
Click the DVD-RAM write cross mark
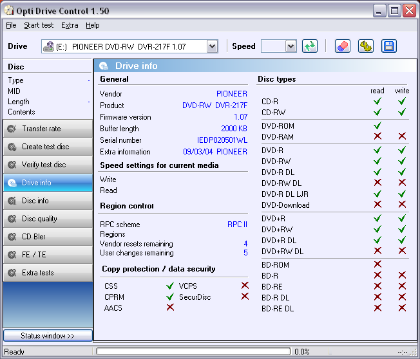click(x=402, y=136)
